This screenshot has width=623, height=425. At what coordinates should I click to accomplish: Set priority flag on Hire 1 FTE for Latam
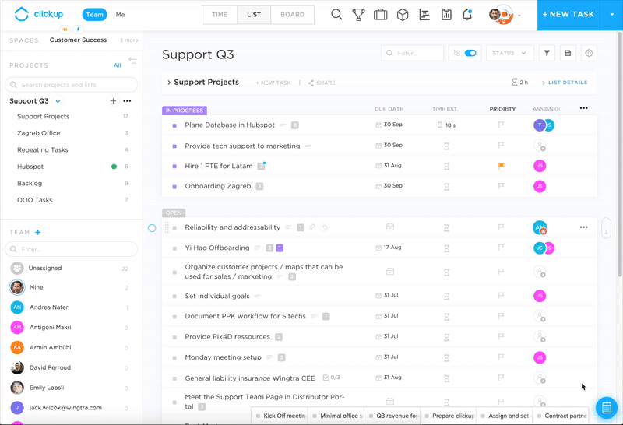click(x=502, y=166)
